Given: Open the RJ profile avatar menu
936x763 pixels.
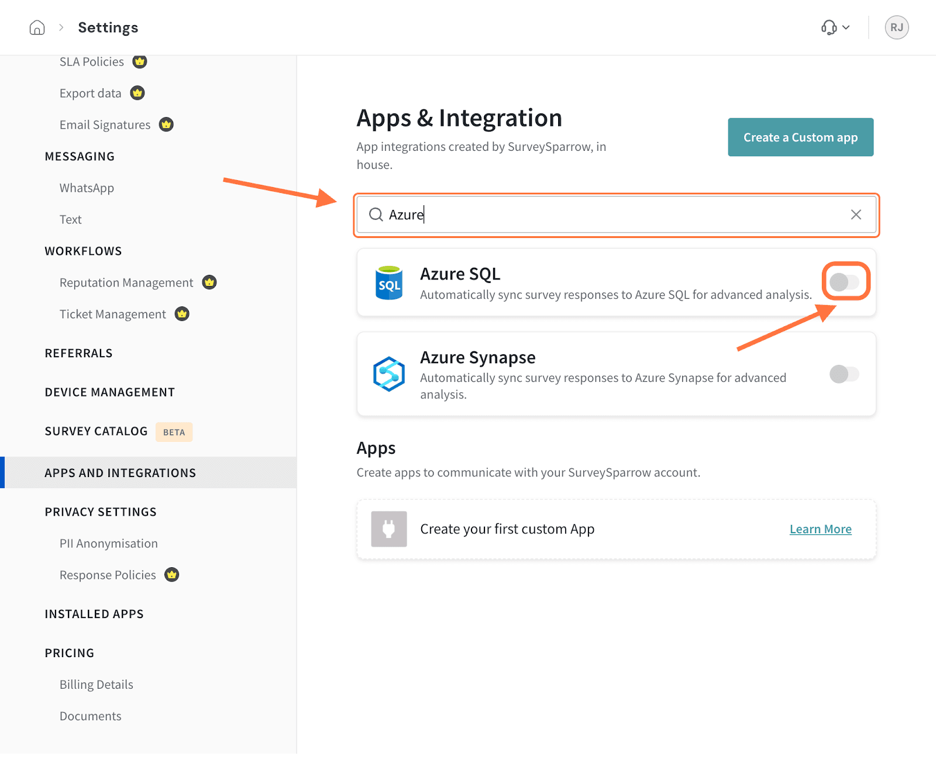Looking at the screenshot, I should click(896, 27).
